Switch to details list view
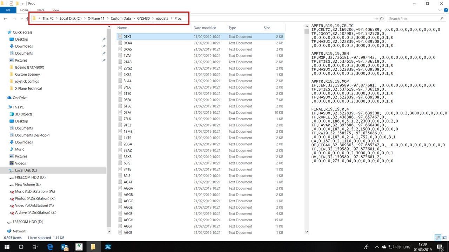449x252 pixels. [438, 238]
